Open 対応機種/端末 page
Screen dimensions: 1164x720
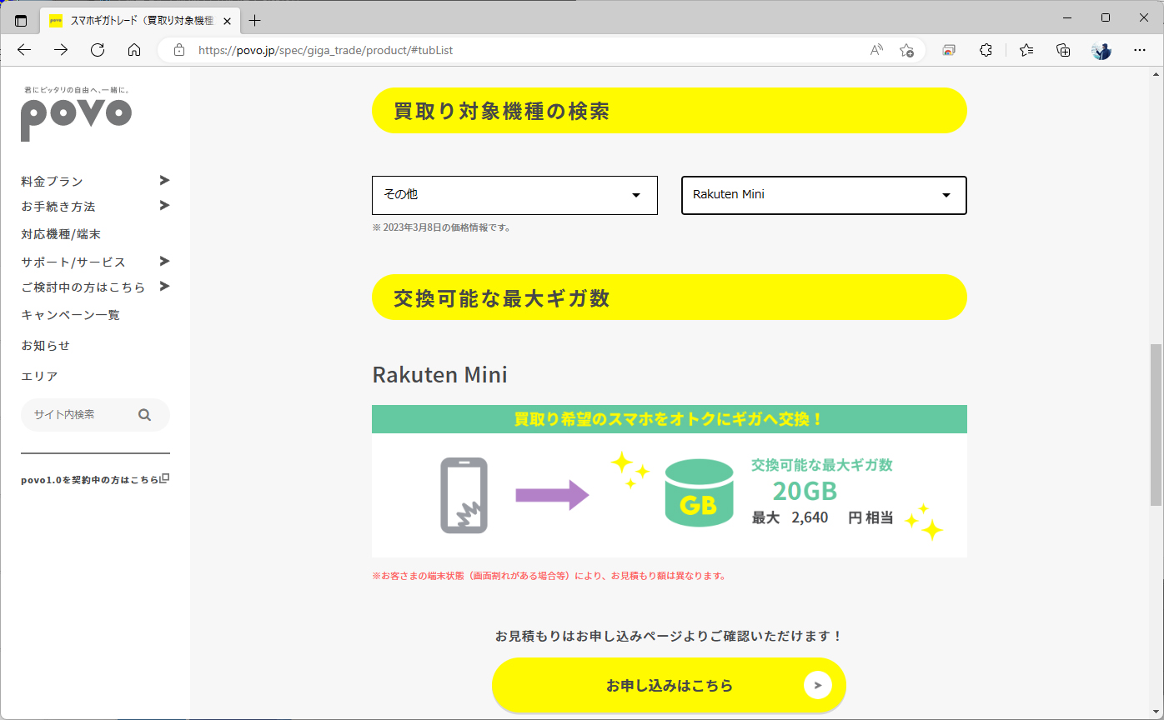tap(61, 234)
